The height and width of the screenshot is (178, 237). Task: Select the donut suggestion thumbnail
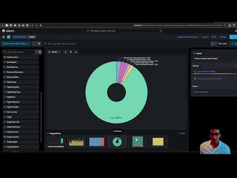[117, 142]
